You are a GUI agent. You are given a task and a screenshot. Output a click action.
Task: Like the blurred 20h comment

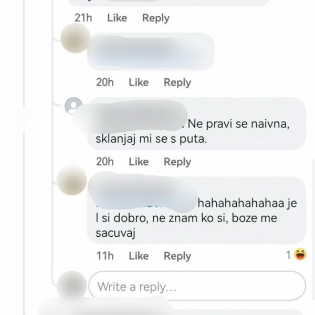point(139,82)
